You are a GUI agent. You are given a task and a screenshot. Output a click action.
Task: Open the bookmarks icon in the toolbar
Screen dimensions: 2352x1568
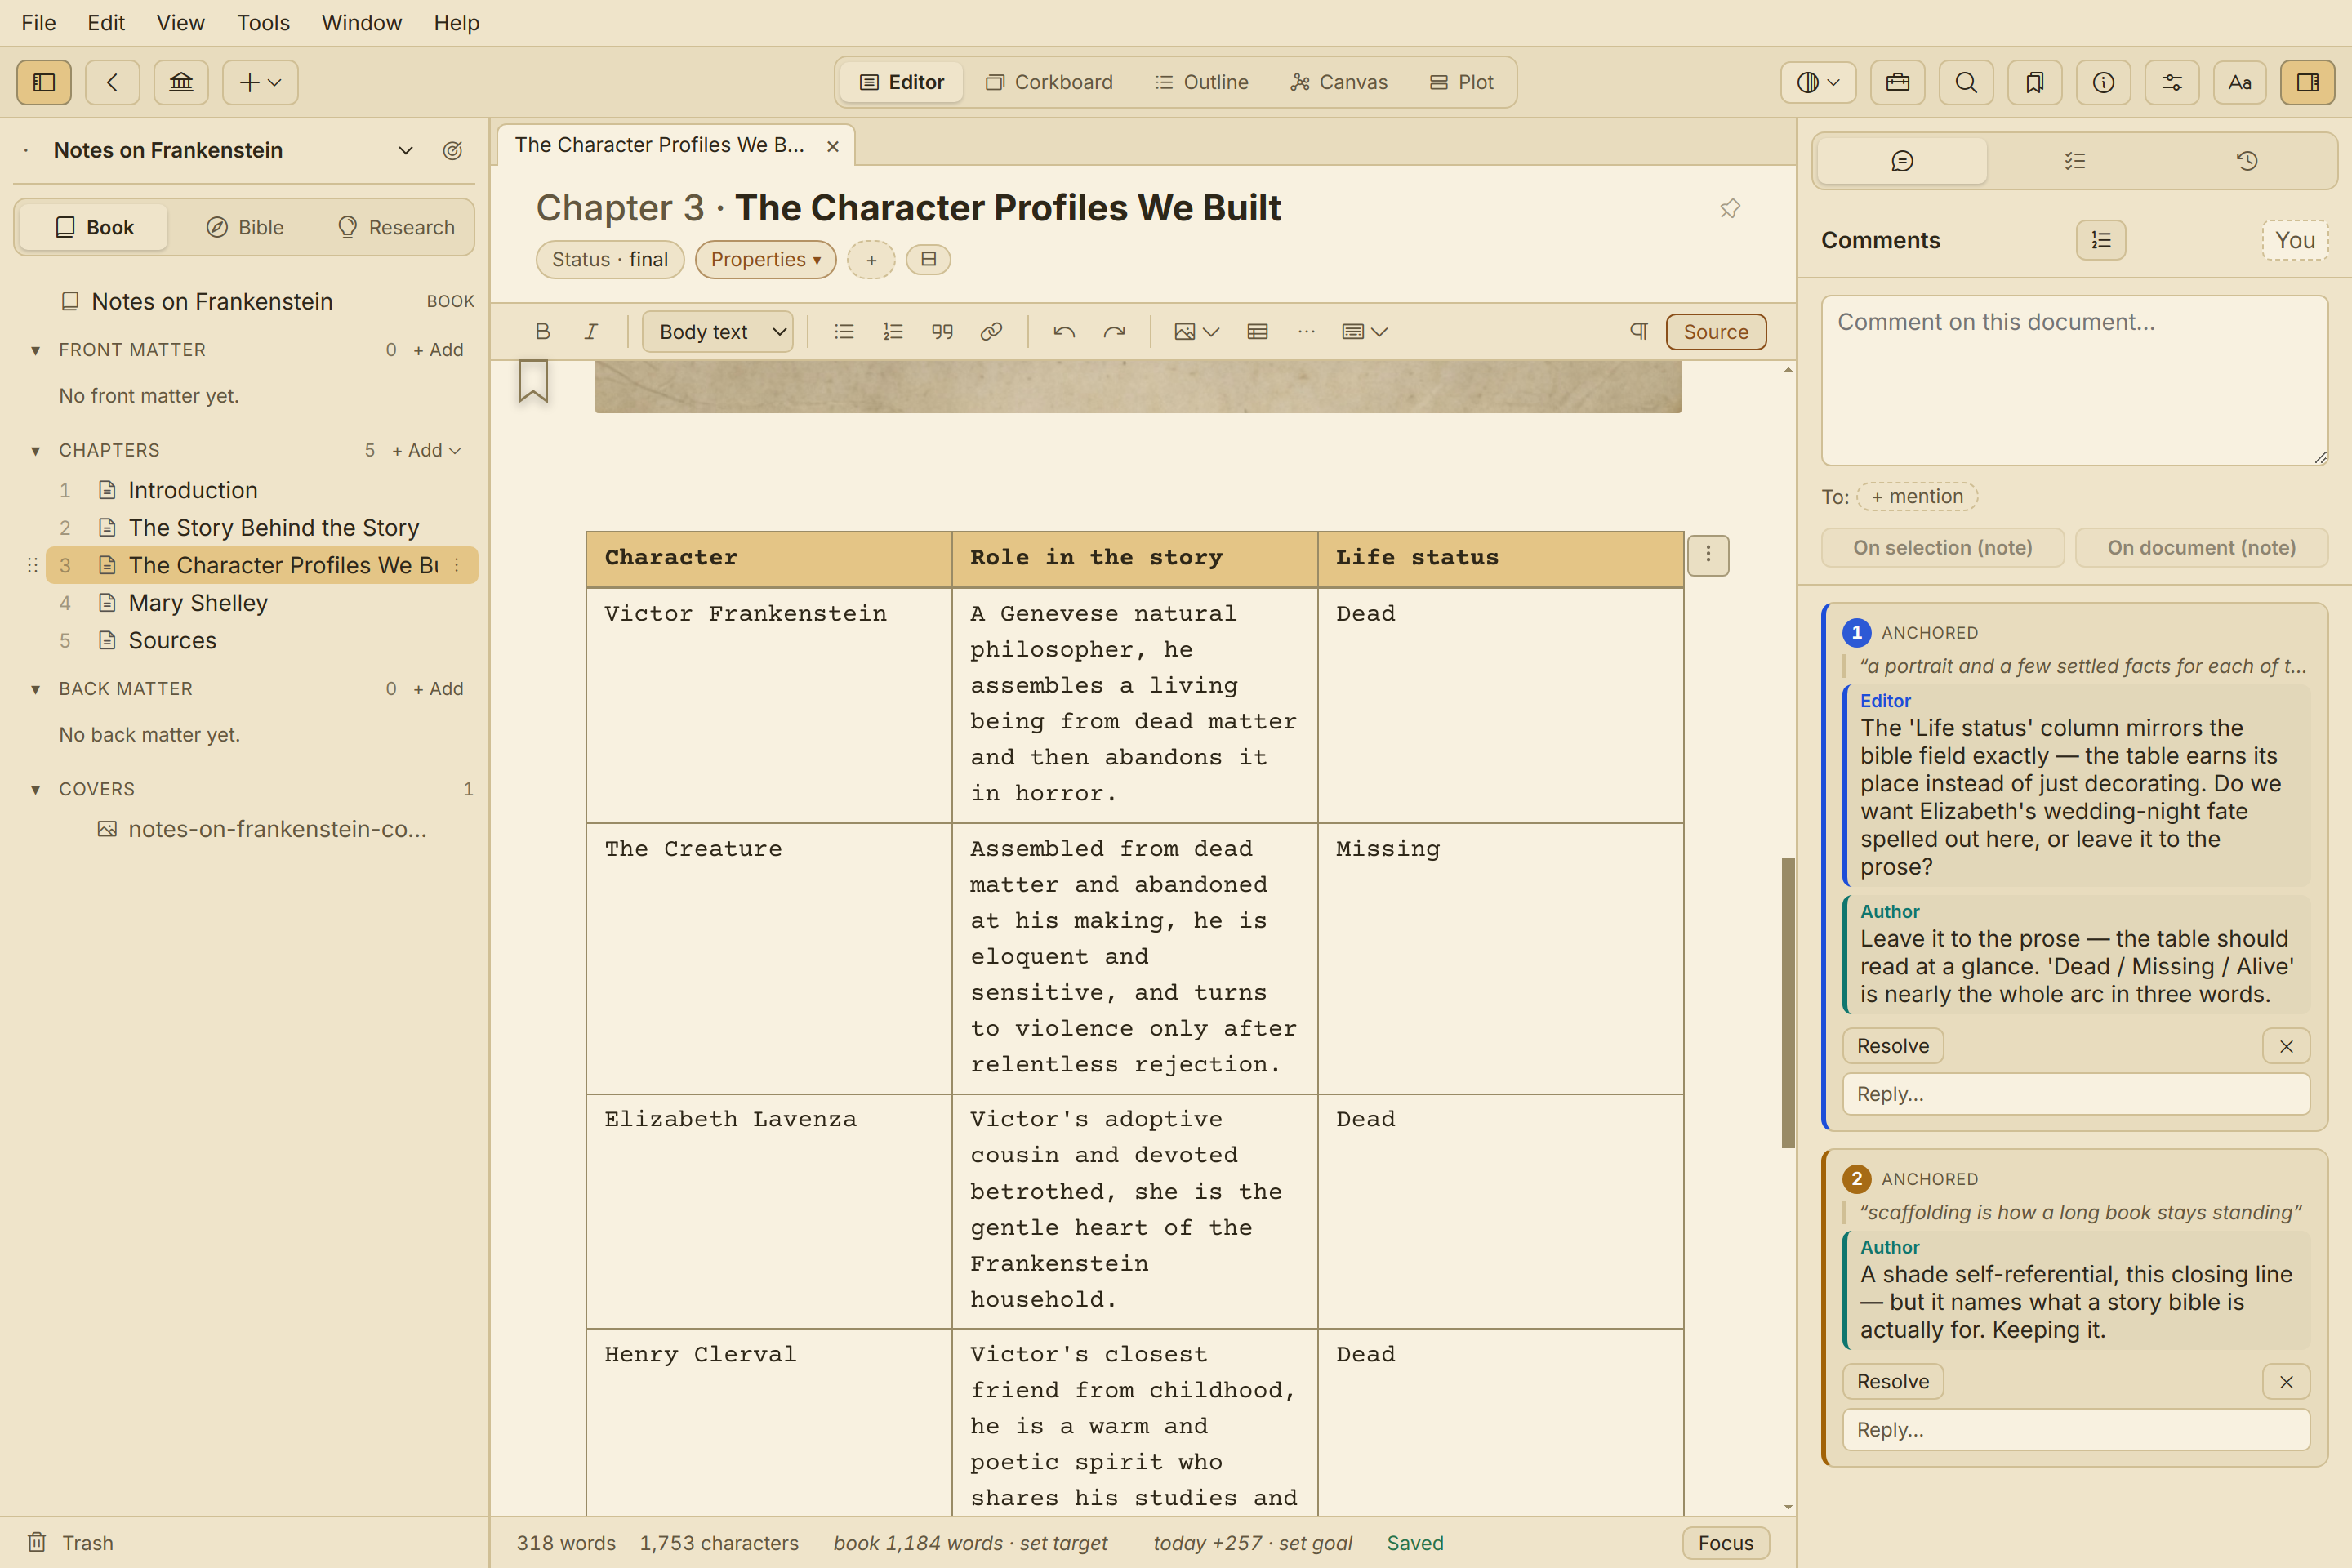tap(2035, 82)
